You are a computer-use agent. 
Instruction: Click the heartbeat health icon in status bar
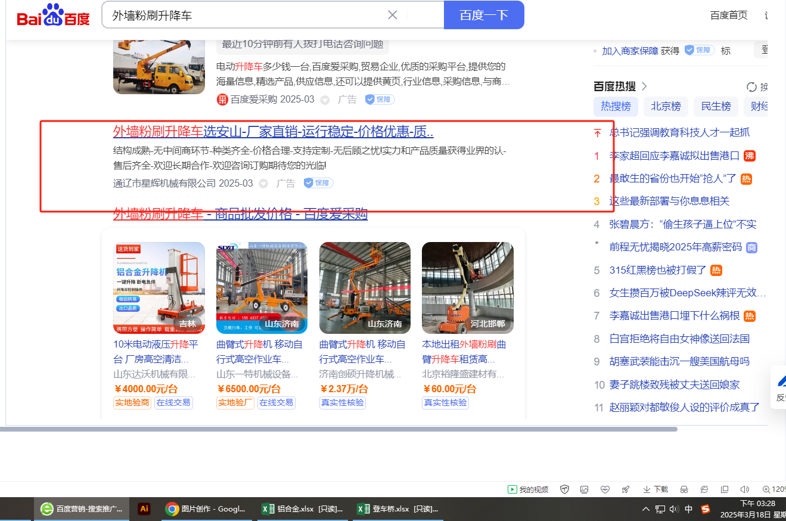(605, 489)
